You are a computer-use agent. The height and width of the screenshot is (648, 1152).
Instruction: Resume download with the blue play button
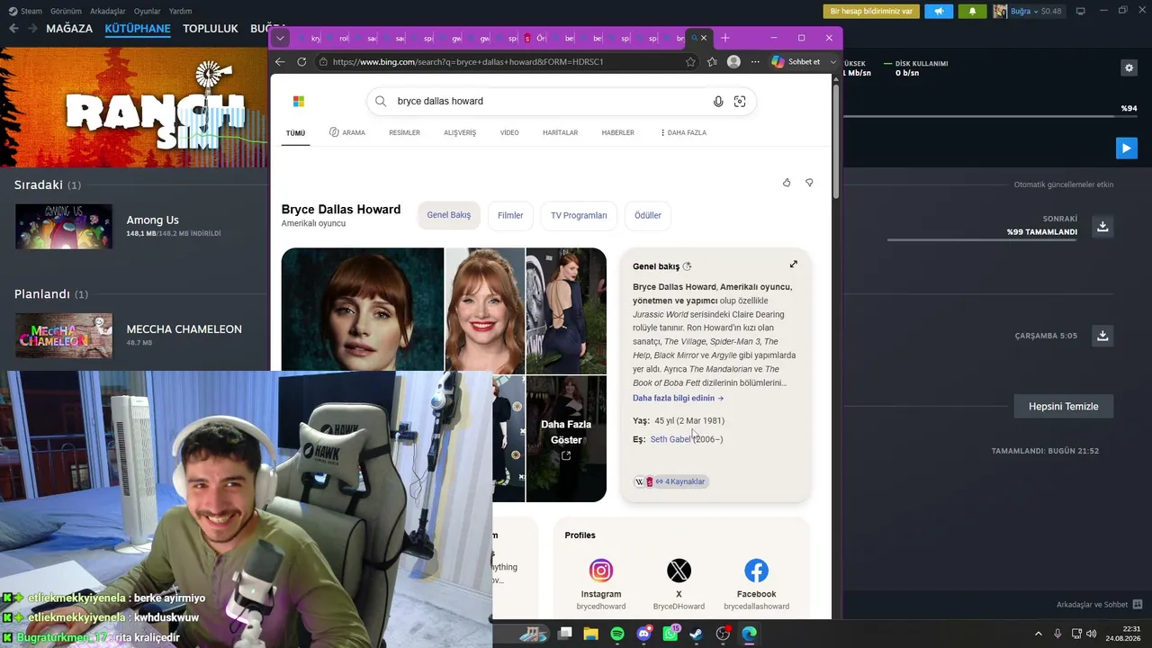1126,148
